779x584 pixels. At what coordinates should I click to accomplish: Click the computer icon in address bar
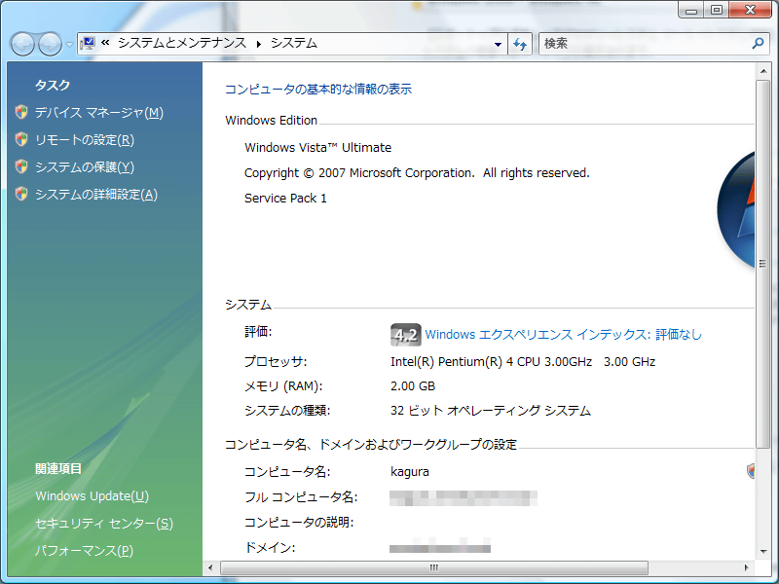88,43
